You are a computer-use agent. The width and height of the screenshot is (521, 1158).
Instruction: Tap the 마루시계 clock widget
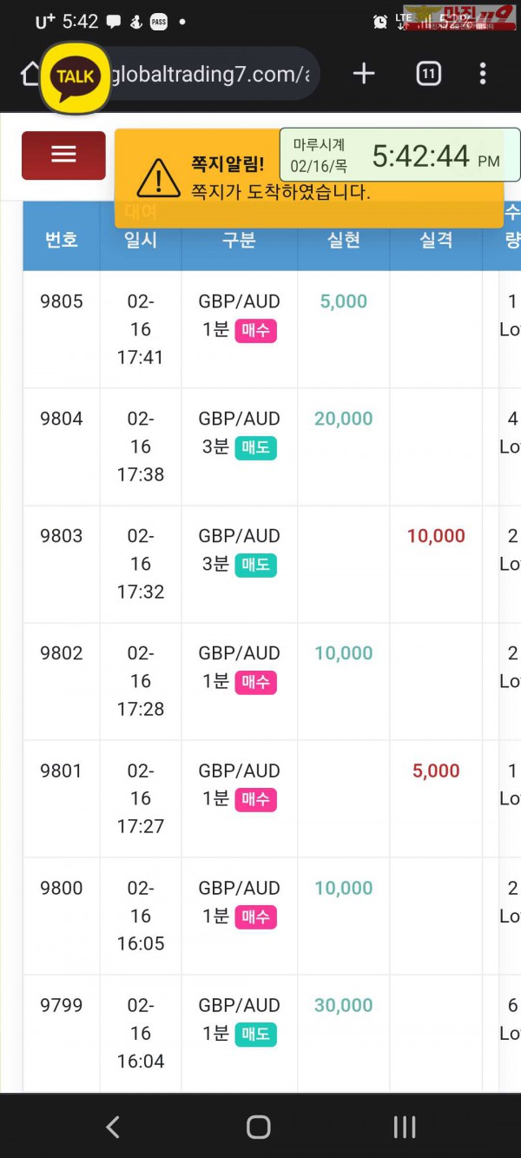400,156
